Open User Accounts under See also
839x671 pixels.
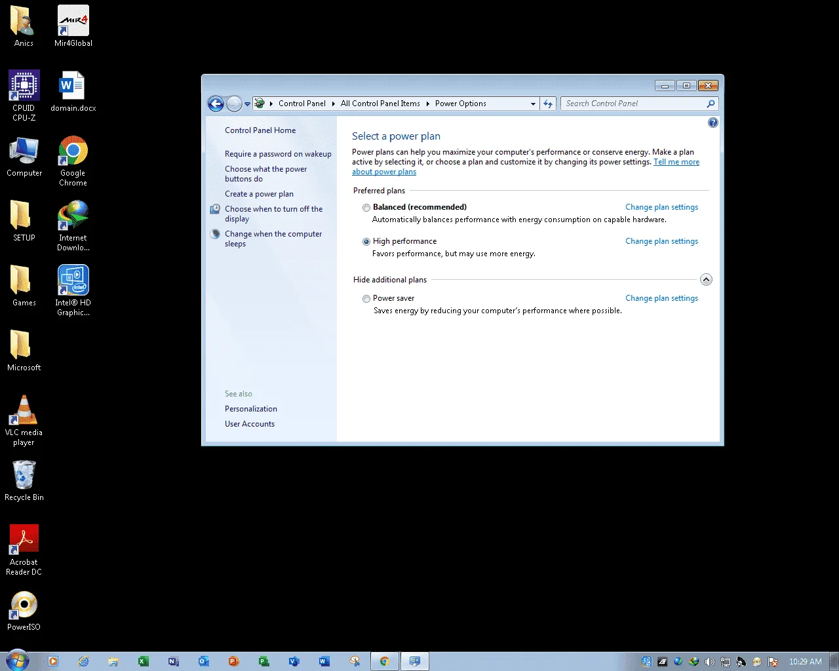250,424
